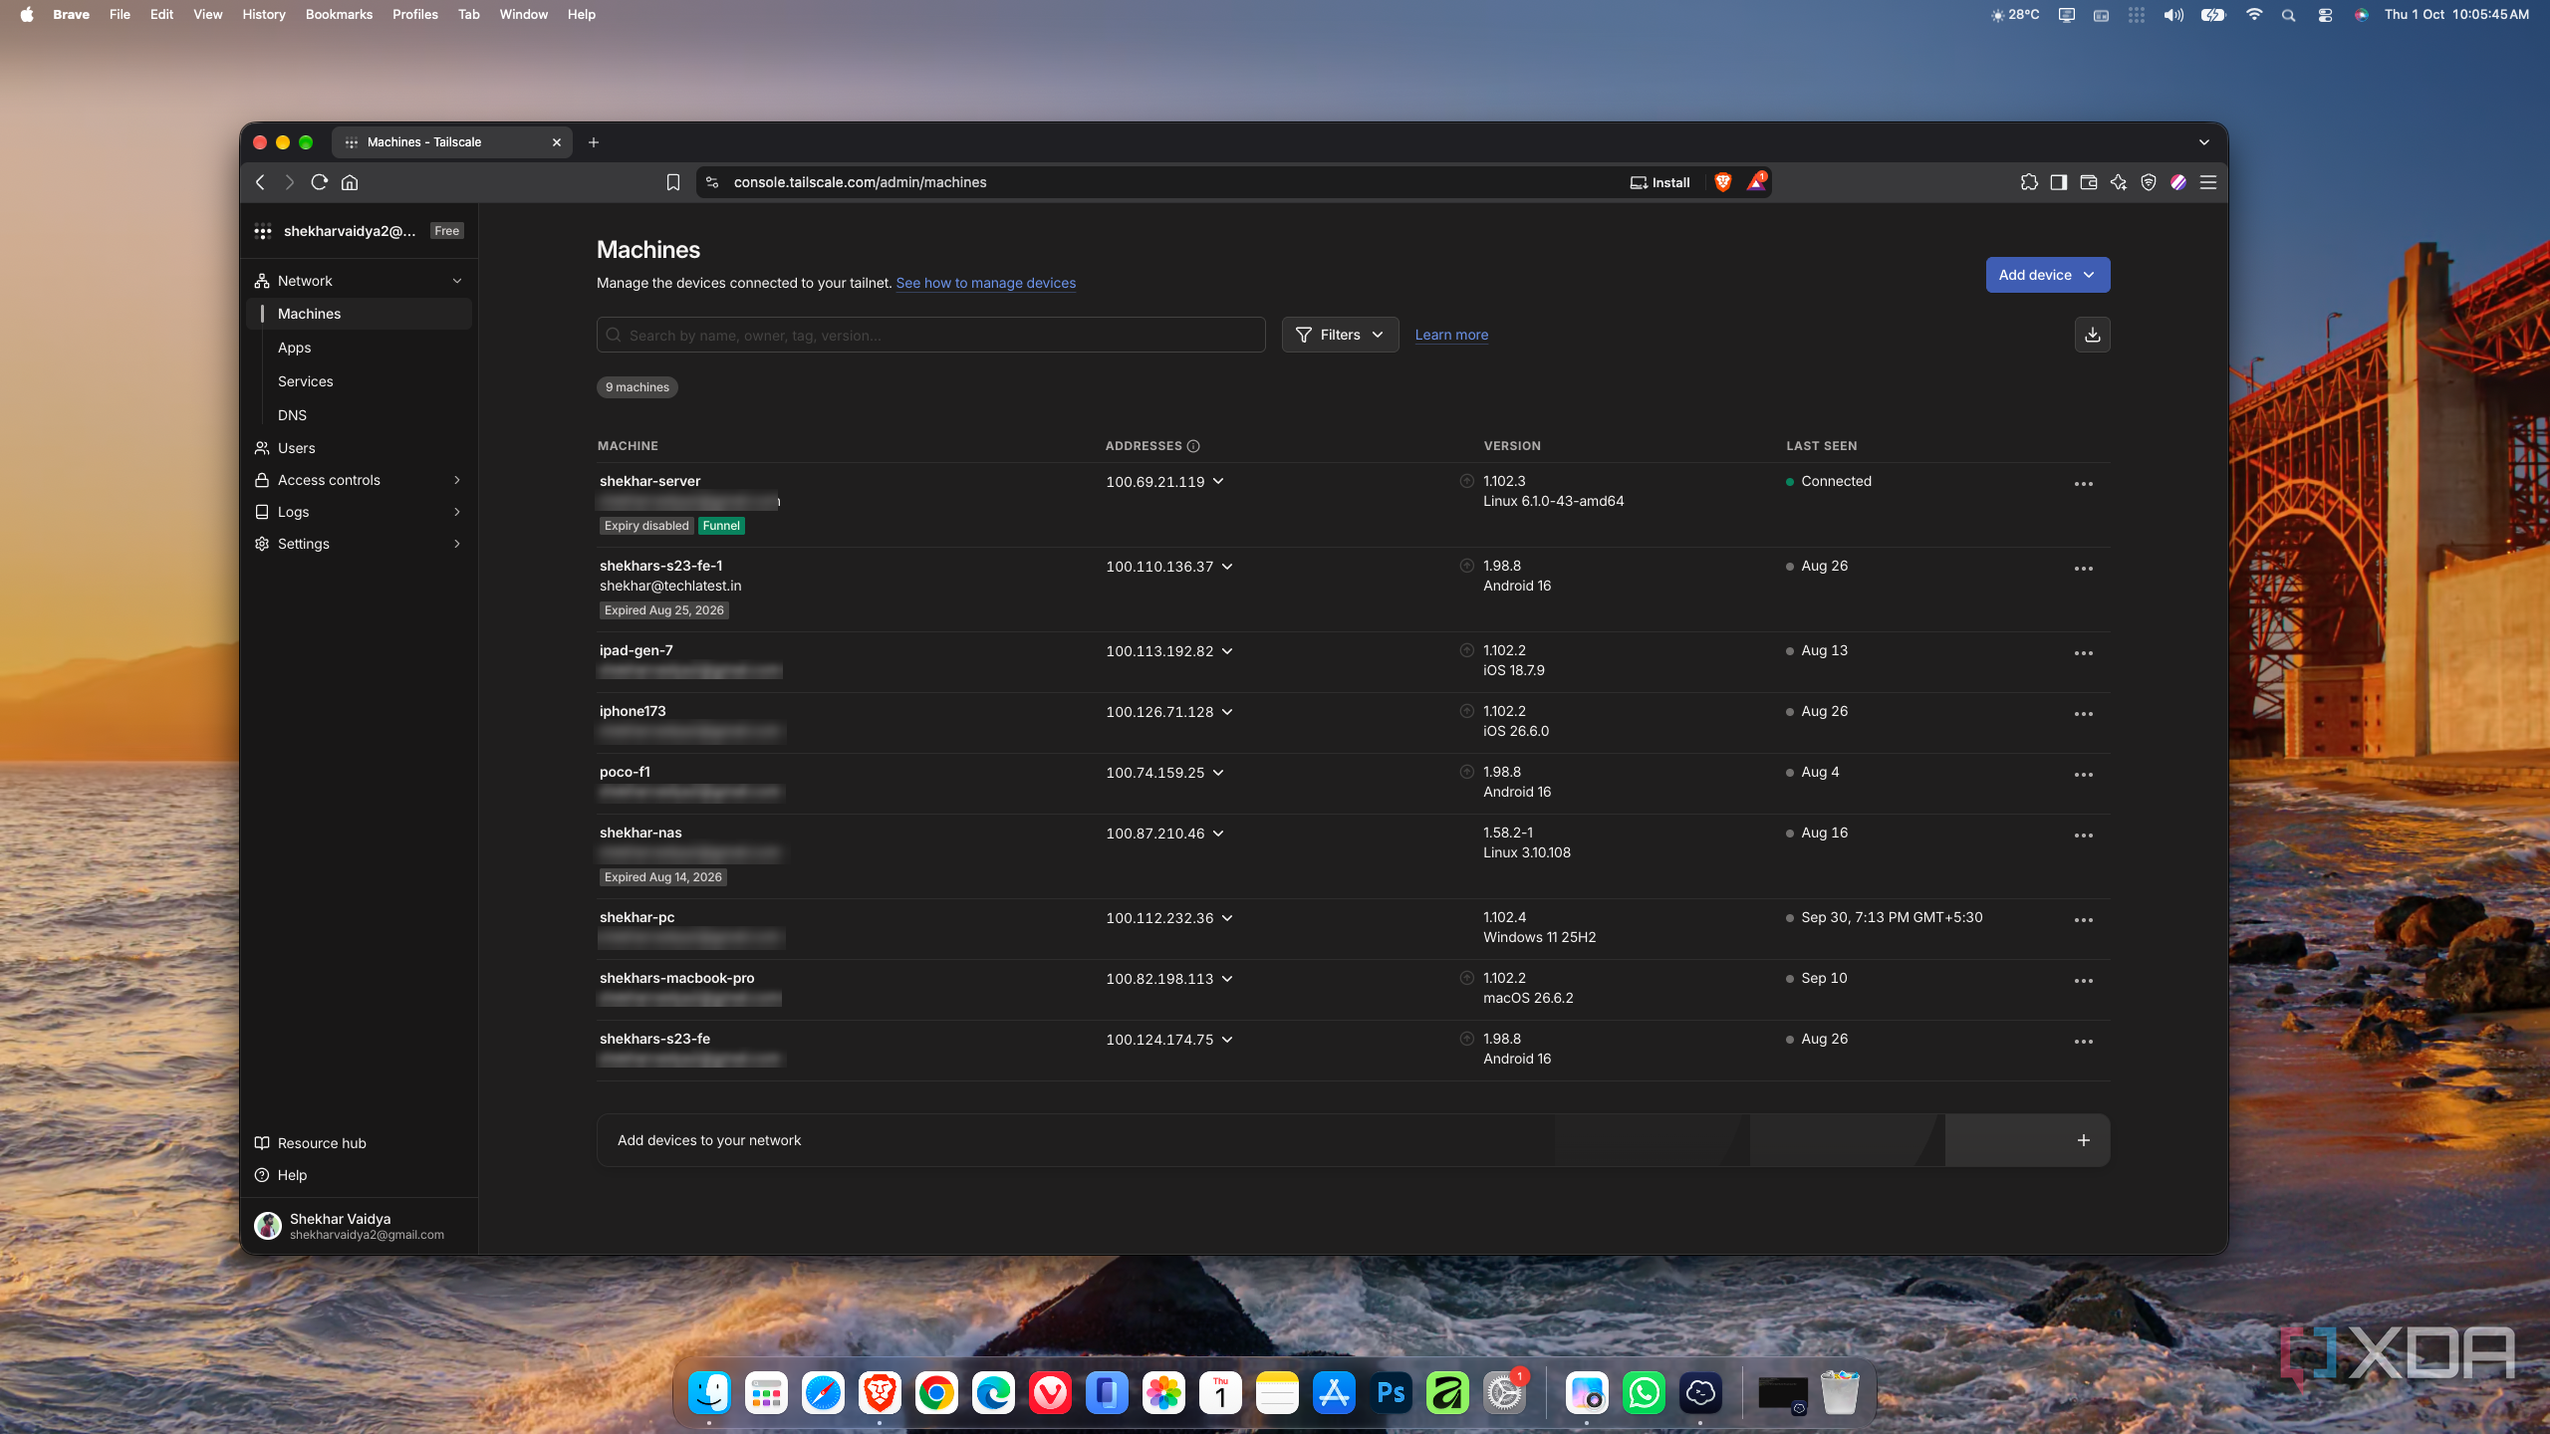Viewport: 2550px width, 1434px height.
Task: Open the Bookmarks menu in menu bar
Action: 339,14
